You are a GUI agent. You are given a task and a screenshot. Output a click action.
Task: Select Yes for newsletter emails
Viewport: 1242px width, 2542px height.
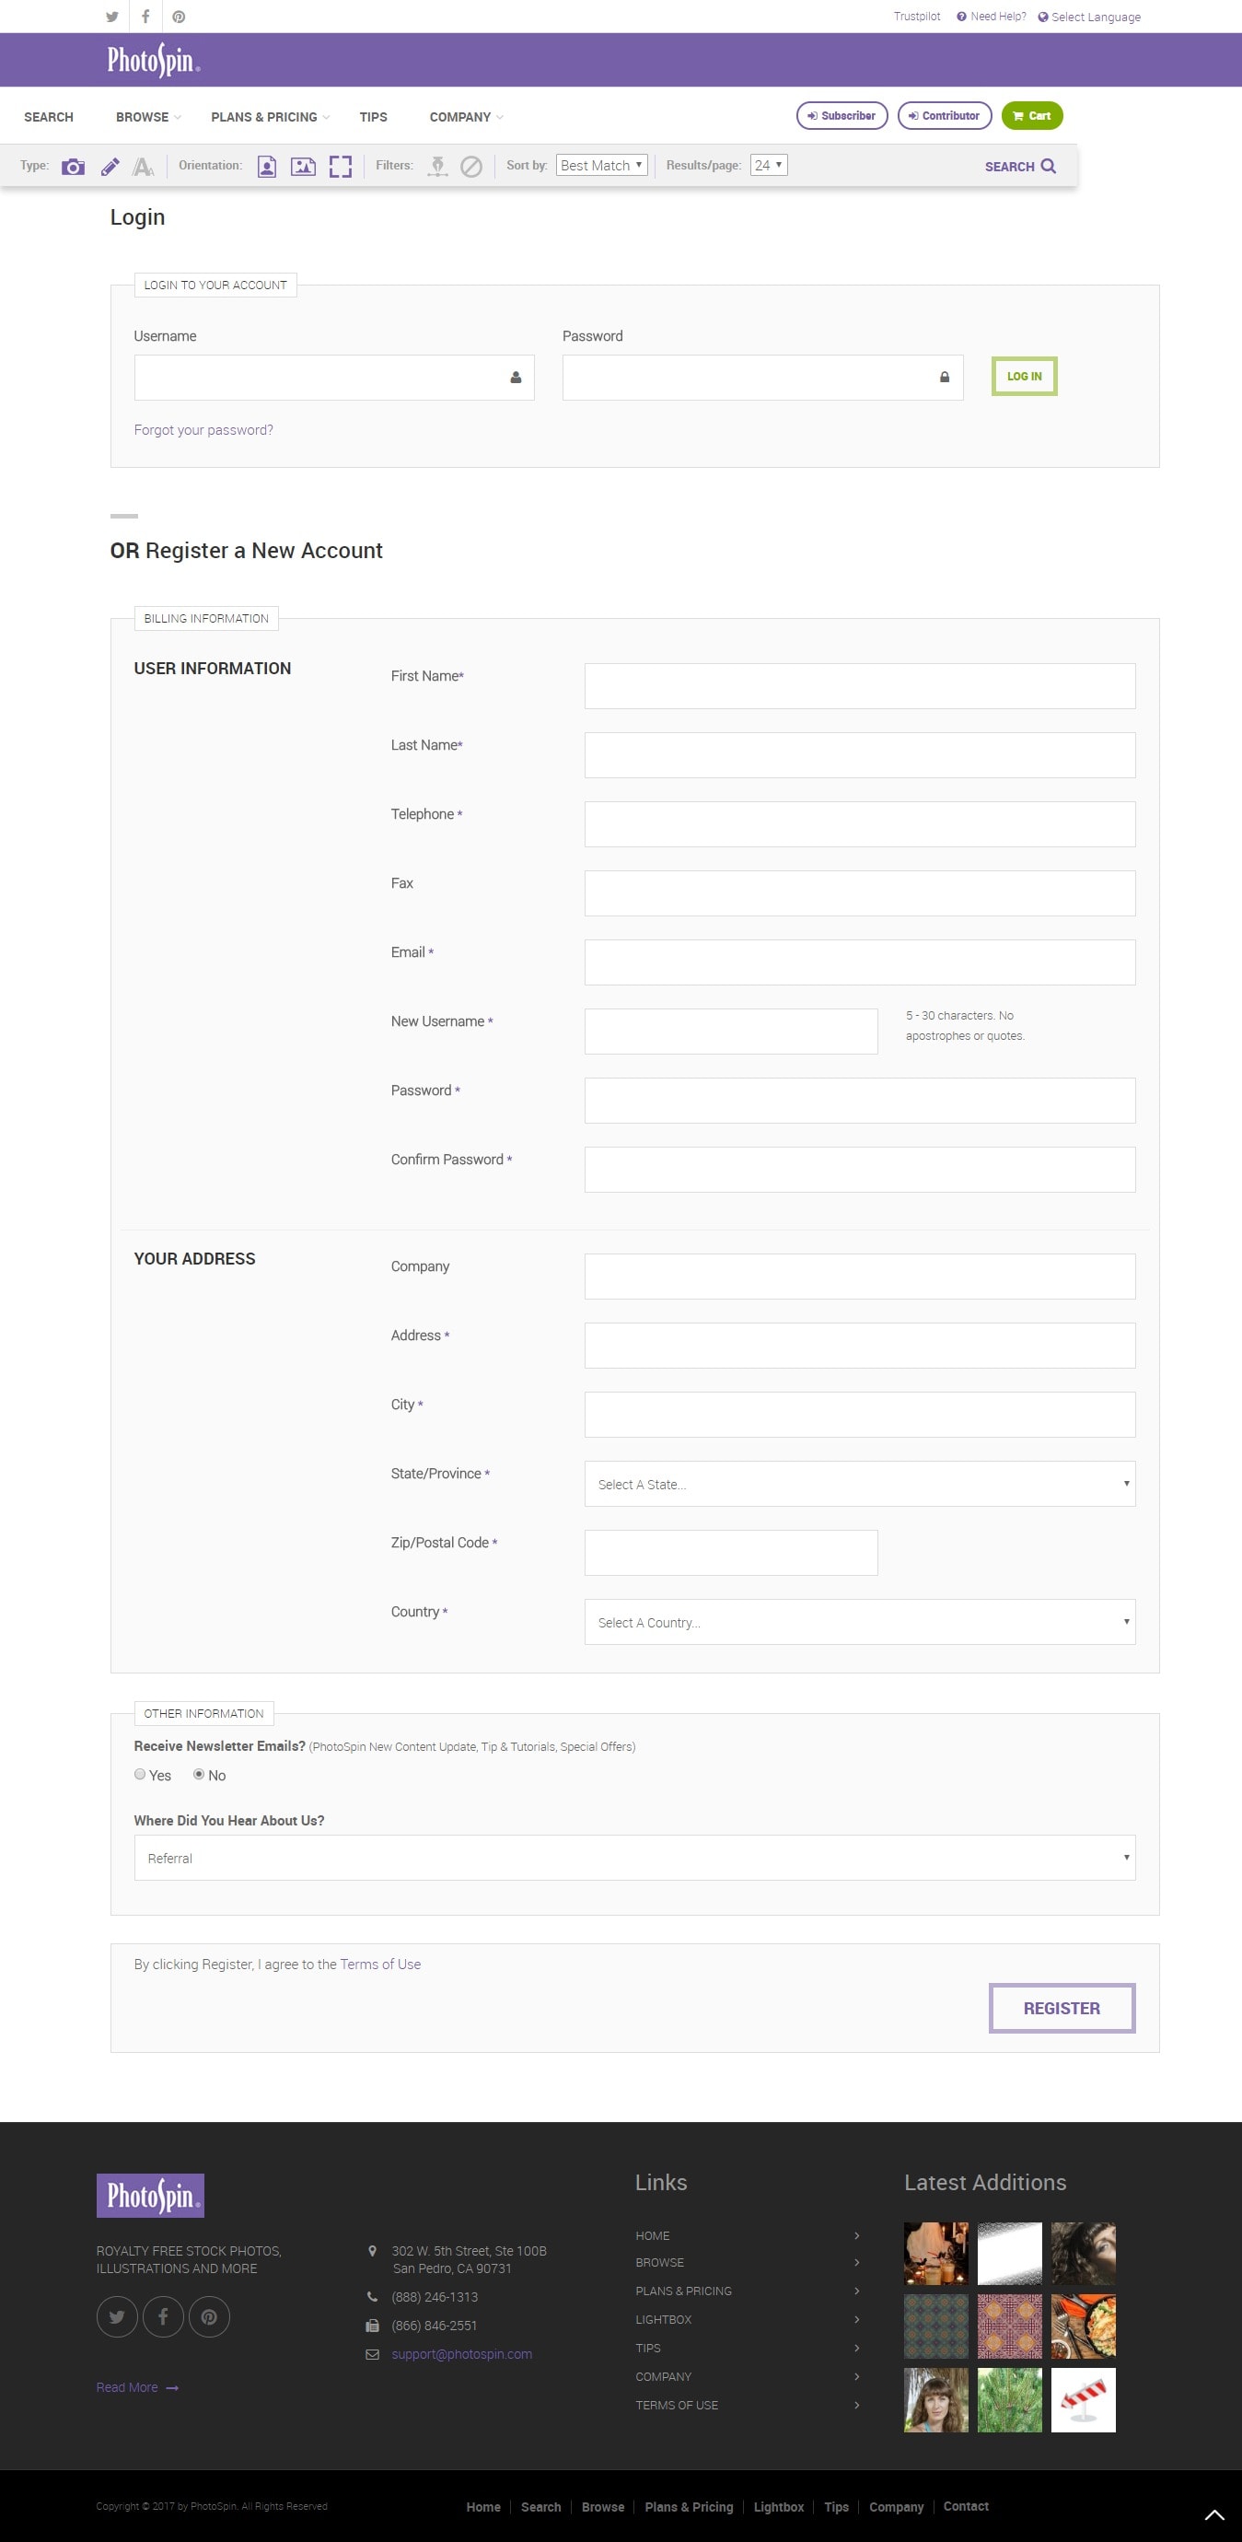[140, 1773]
